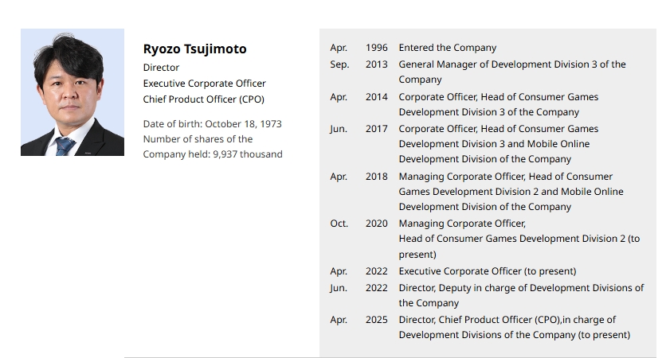Click Jun. 2022 Director, Deputy entry
Viewport: 666px width, 358px height.
click(x=487, y=295)
